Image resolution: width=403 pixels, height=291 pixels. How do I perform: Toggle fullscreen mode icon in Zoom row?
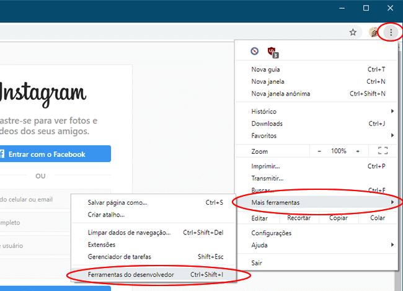383,151
